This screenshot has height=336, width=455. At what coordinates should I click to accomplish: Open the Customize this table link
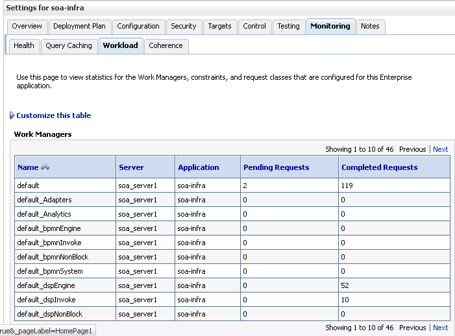[54, 115]
